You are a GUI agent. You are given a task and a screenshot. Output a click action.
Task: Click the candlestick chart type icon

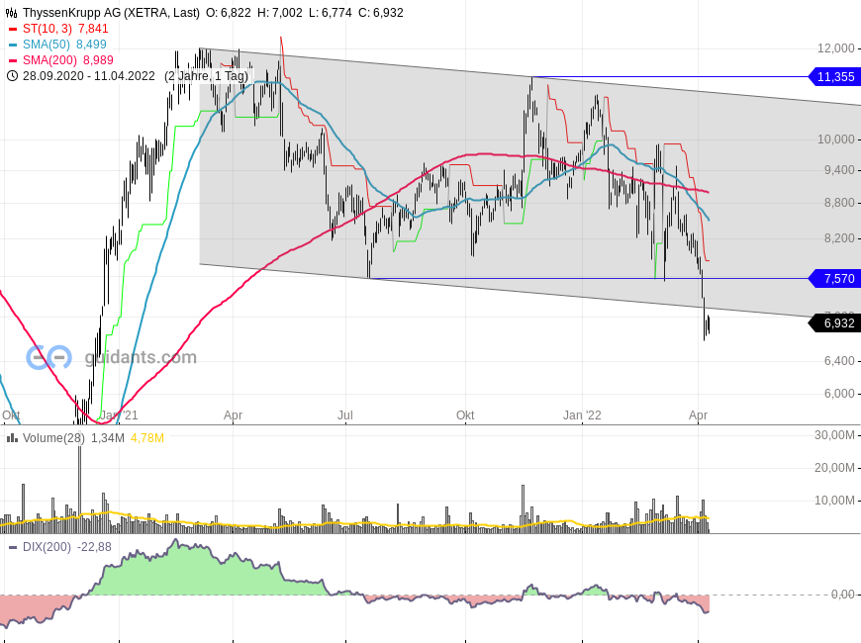(x=11, y=13)
